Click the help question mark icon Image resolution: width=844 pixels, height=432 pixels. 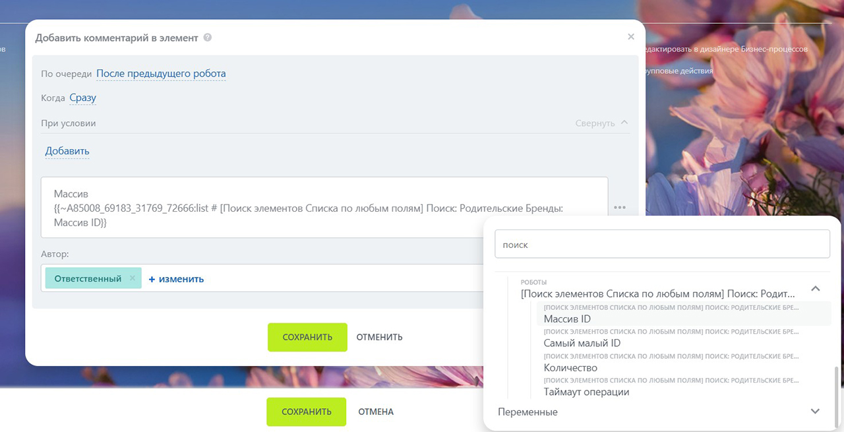(x=208, y=38)
